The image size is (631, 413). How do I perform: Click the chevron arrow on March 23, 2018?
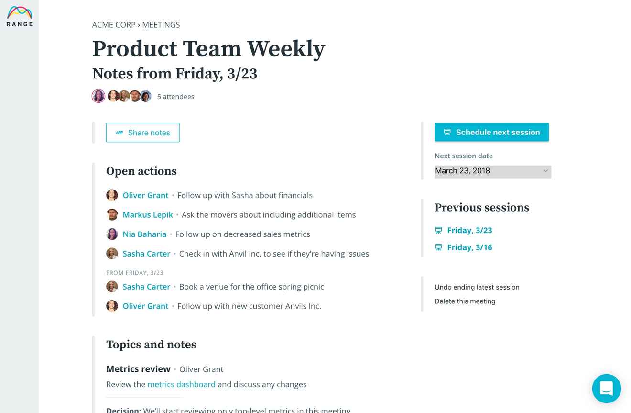pos(545,171)
